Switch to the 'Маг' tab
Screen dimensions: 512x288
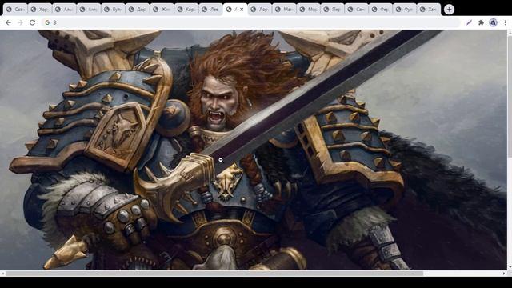(x=284, y=10)
